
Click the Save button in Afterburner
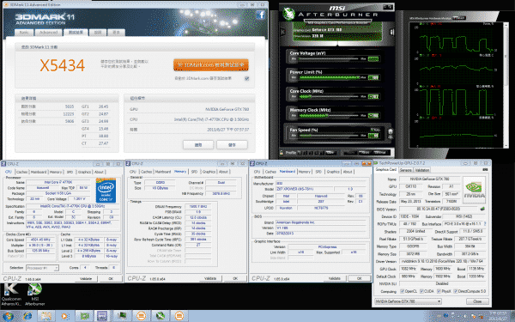pyautogui.click(x=330, y=153)
